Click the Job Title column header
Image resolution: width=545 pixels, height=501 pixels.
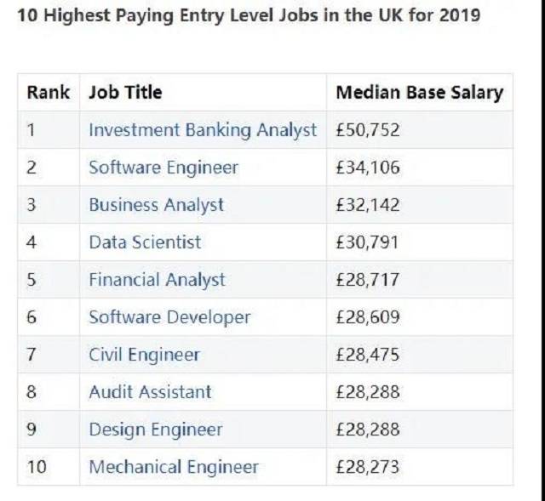125,93
